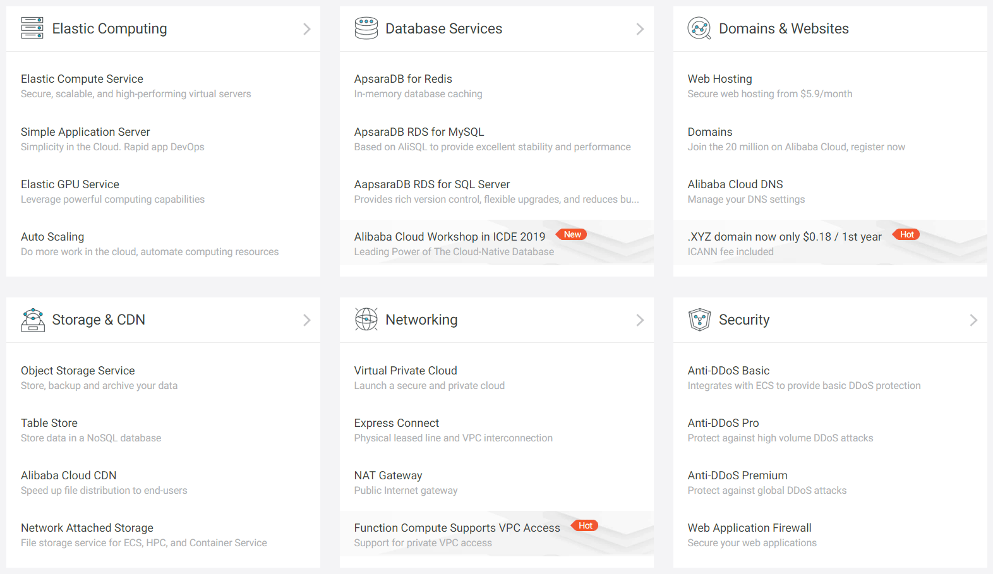
Task: Click 'Store data in a NoSQL database'
Action: [x=91, y=438]
